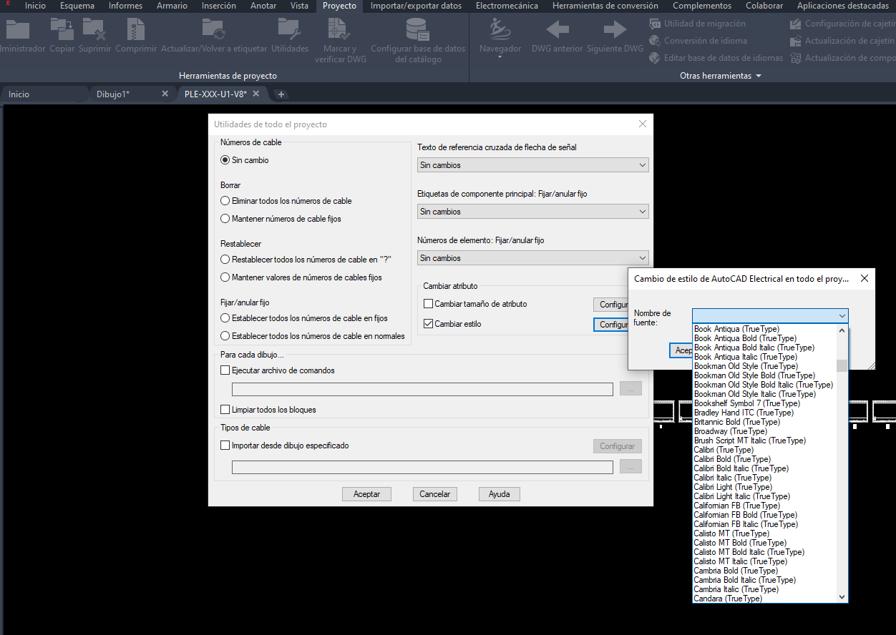
Task: Choose Bradley Hand ITC (TrueType) font
Action: [x=764, y=413]
